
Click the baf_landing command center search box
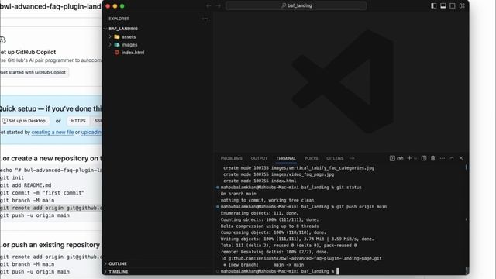(x=296, y=5)
